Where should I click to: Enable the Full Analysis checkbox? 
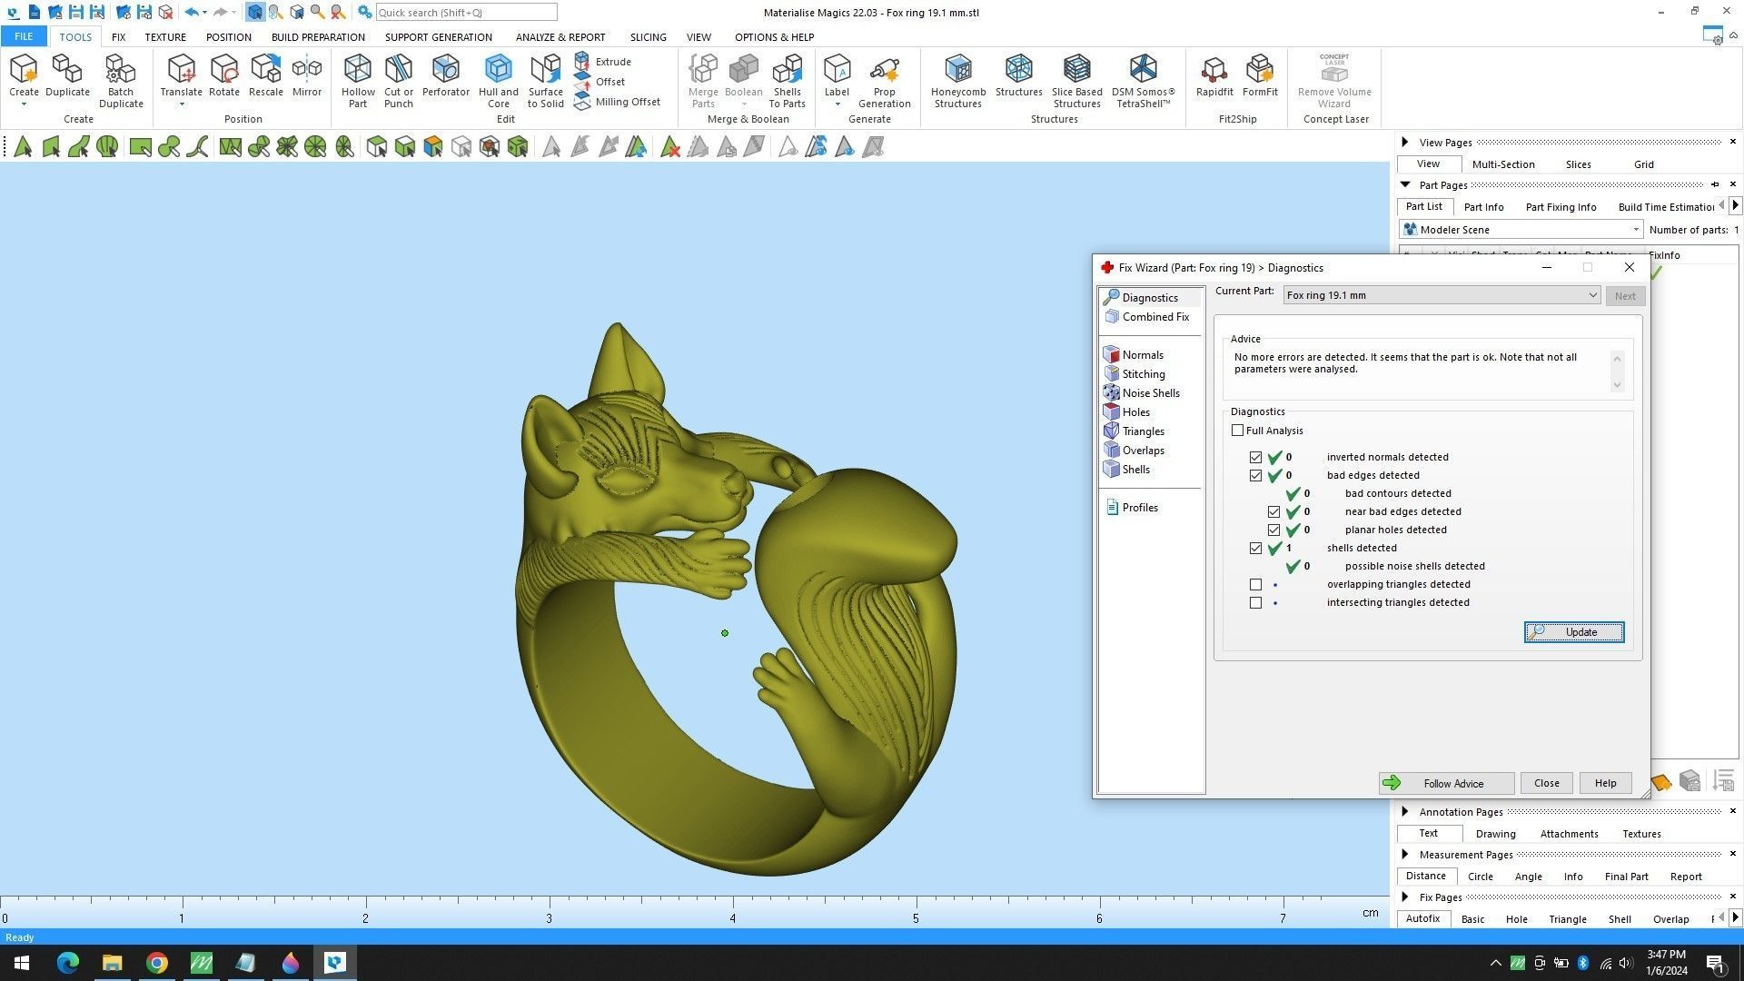click(1237, 431)
